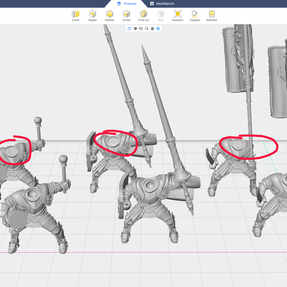Enable the box selection cursor icon
The width and height of the screenshot is (287, 287).
(147, 29)
